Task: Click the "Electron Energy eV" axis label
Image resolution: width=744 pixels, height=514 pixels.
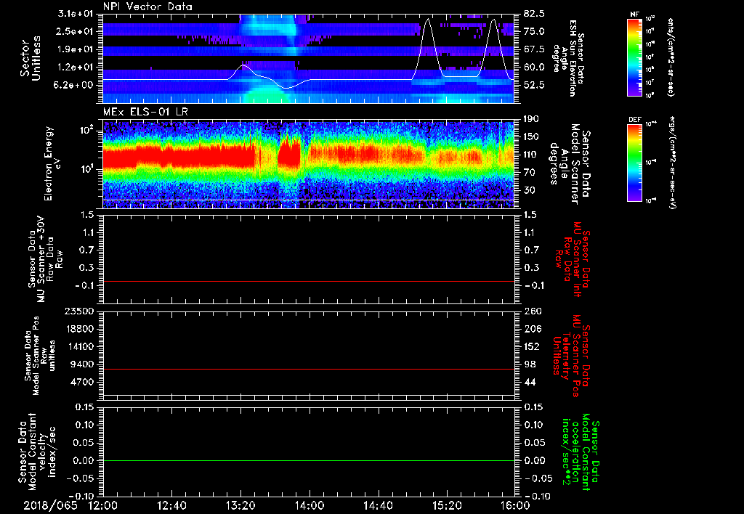Action: pos(53,163)
